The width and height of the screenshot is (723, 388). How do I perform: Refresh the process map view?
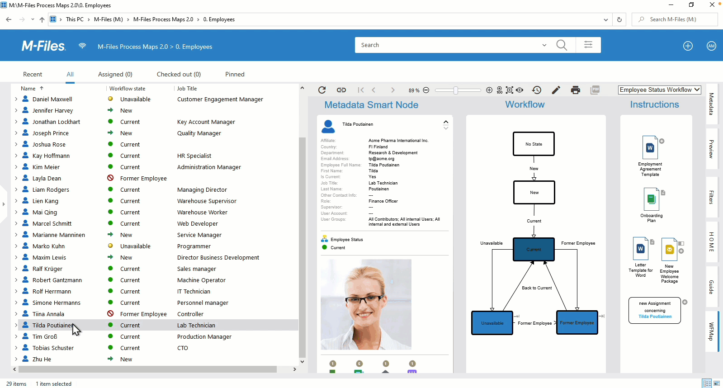322,90
